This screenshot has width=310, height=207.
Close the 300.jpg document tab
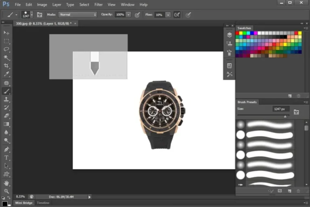[x=75, y=23]
